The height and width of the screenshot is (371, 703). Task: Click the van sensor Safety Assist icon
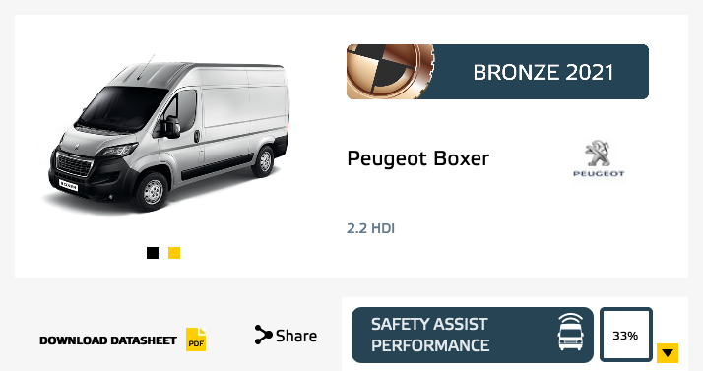coord(571,332)
